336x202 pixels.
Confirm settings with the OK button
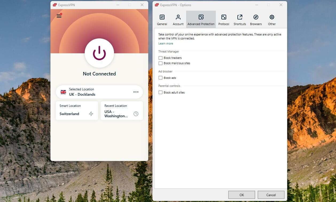[241, 195]
